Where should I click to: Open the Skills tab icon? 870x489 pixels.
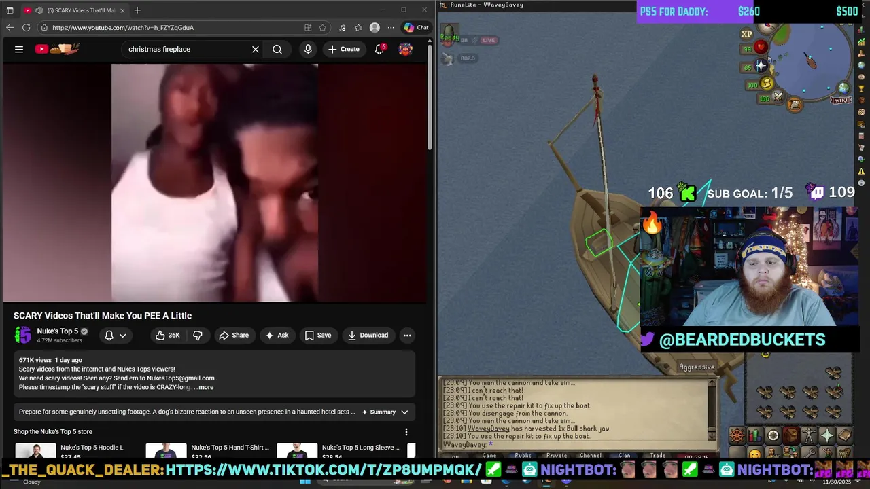click(755, 435)
